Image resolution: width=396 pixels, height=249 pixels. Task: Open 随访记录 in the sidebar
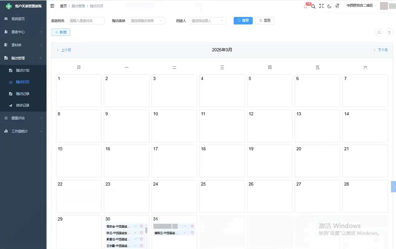pos(23,94)
